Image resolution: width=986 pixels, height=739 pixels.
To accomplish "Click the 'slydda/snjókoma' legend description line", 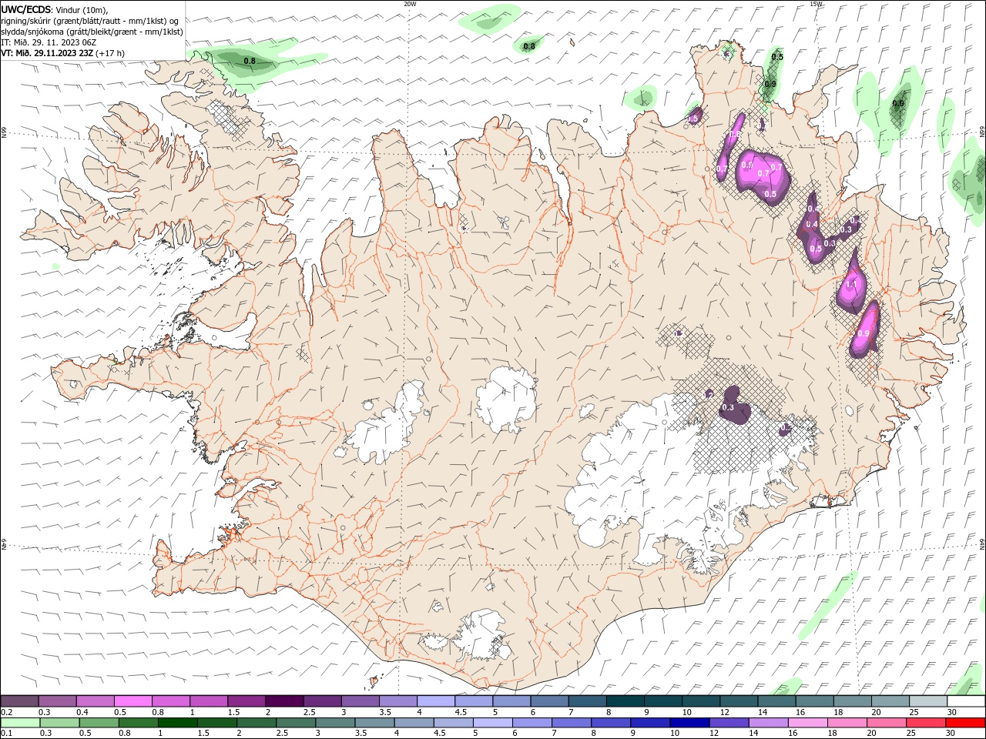I will (92, 32).
